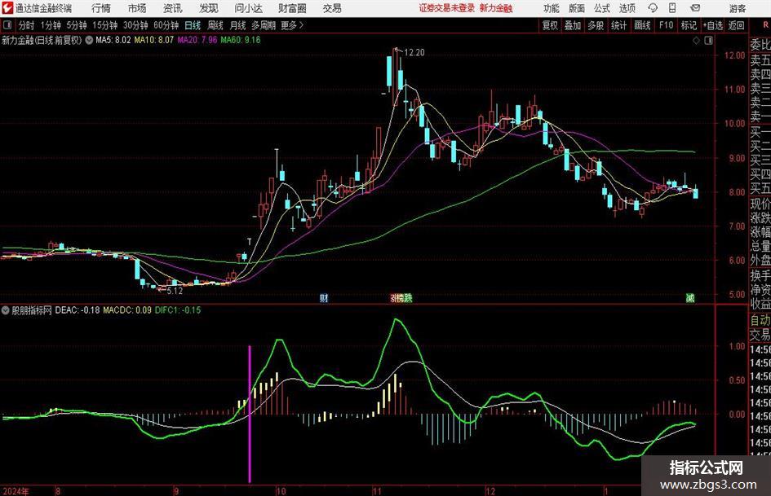This screenshot has width=771, height=496.
Task: Click the DIFC1: -0.15 value
Action: (178, 310)
